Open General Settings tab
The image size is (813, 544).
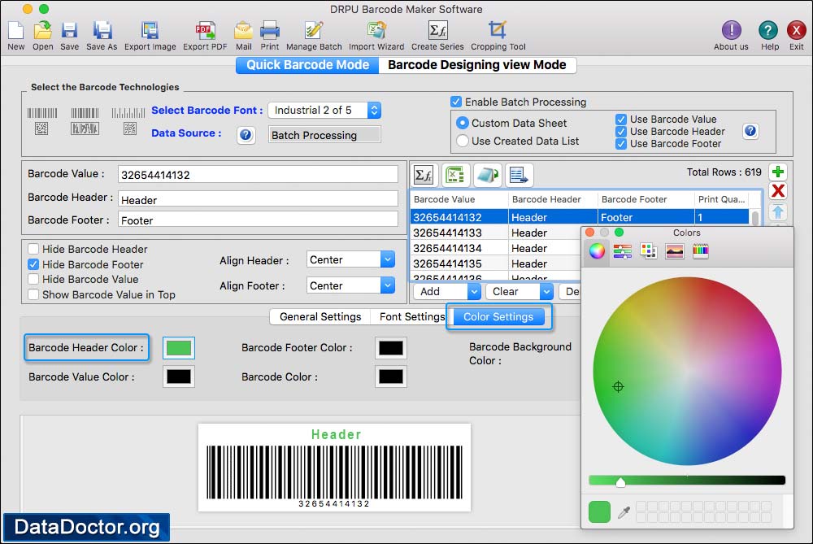(x=320, y=316)
